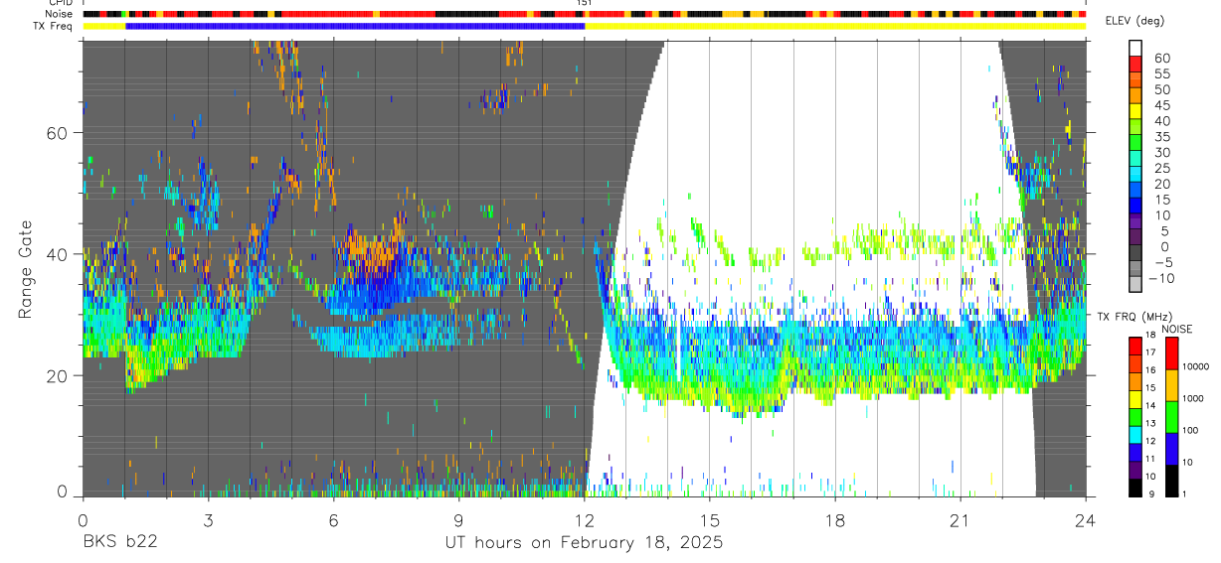Screen dimensions: 1221x563
Task: Click the blue portion of the TX Freq strip
Action: pyautogui.click(x=355, y=26)
